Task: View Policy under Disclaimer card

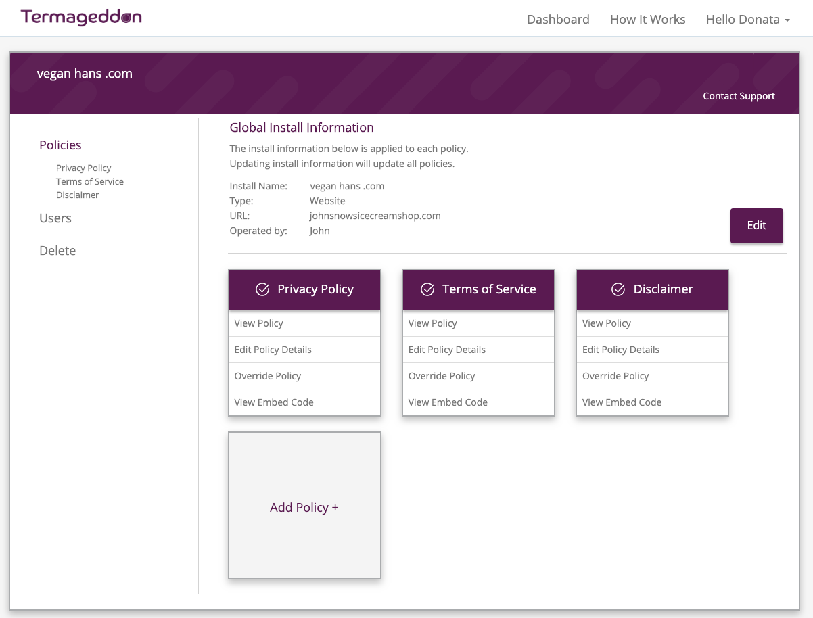Action: (x=653, y=323)
